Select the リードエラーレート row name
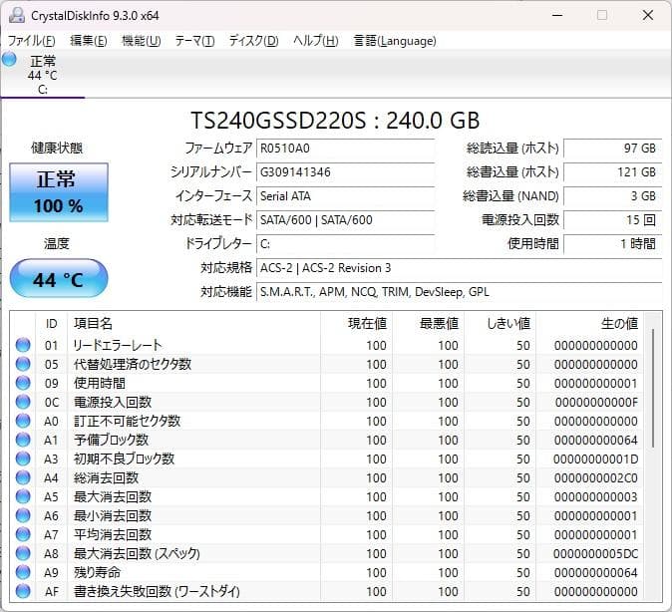Image resolution: width=672 pixels, height=612 pixels. (118, 345)
